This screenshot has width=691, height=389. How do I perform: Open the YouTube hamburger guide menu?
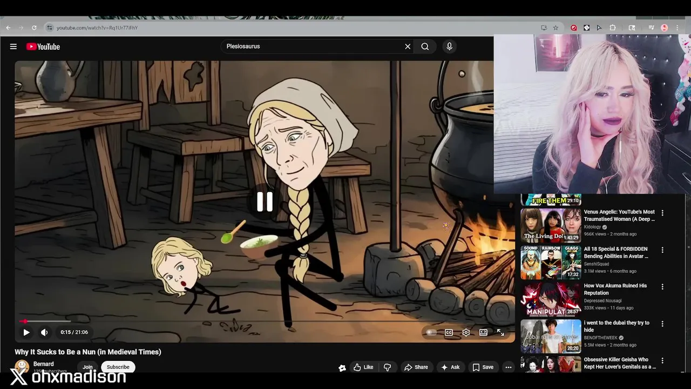(x=13, y=46)
